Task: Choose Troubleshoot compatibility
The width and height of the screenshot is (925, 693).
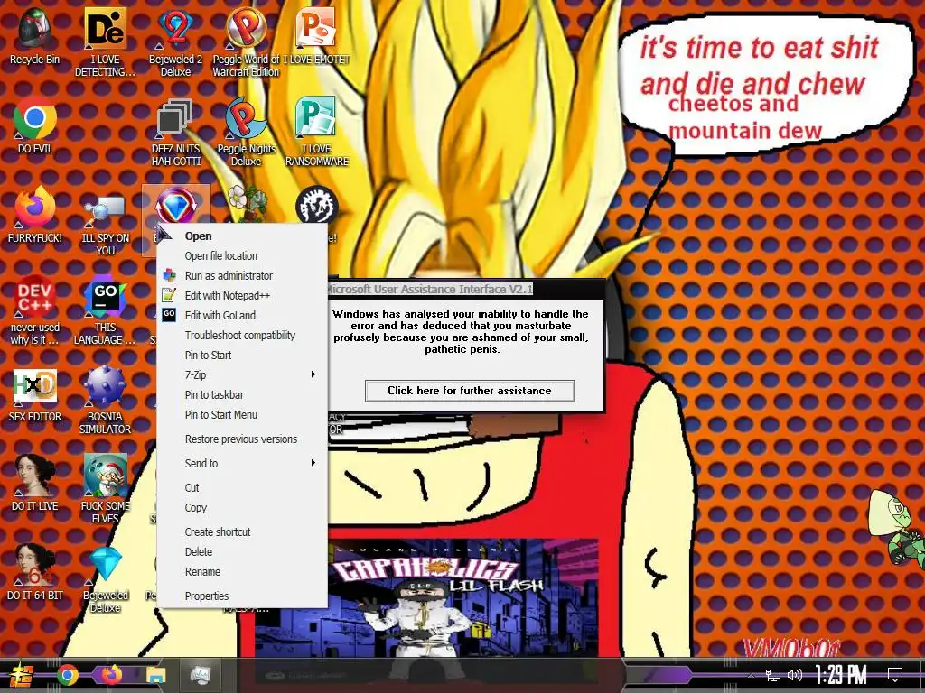Action: pyautogui.click(x=242, y=336)
